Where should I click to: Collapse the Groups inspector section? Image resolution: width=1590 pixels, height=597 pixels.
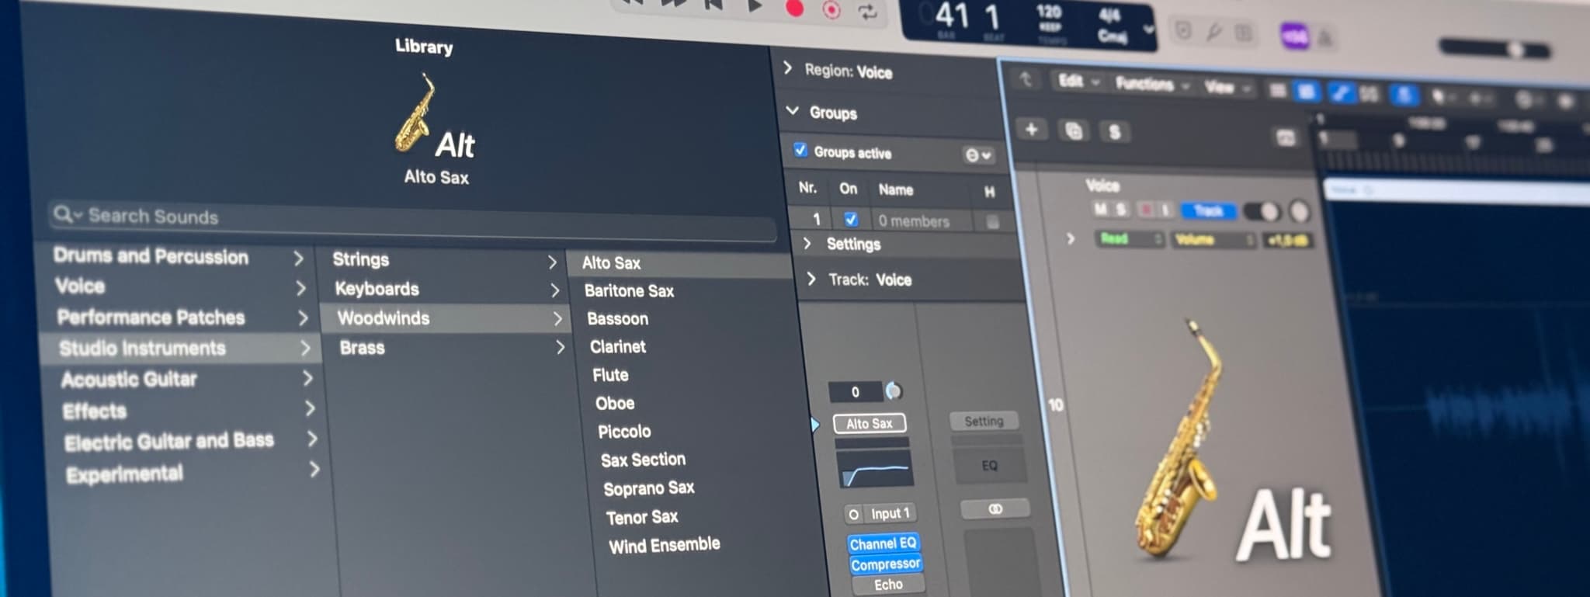point(793,111)
